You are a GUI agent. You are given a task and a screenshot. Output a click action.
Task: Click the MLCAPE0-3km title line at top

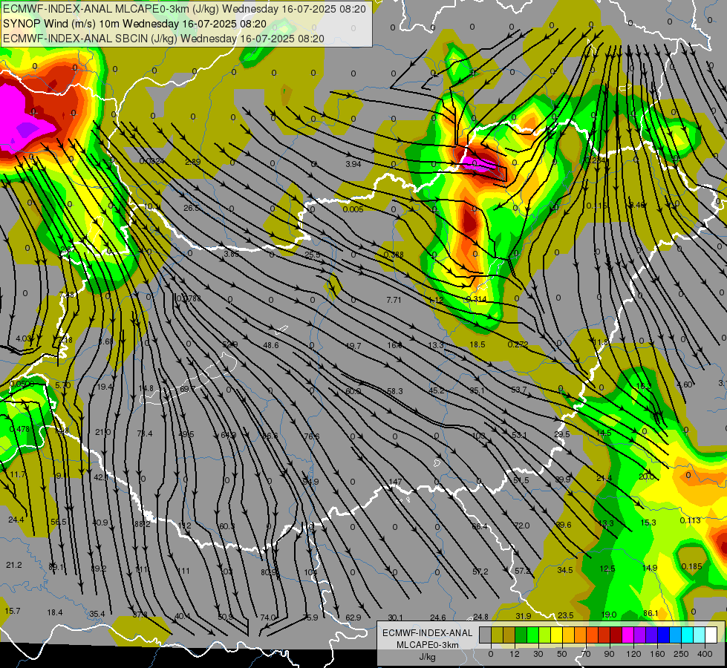coord(184,9)
